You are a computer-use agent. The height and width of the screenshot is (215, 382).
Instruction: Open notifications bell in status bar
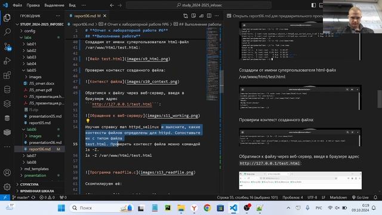pos(375,198)
